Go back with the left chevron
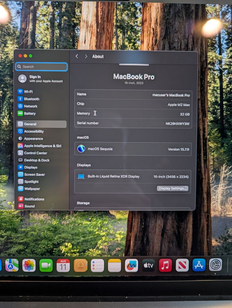This screenshot has height=308, width=232. coord(77,56)
